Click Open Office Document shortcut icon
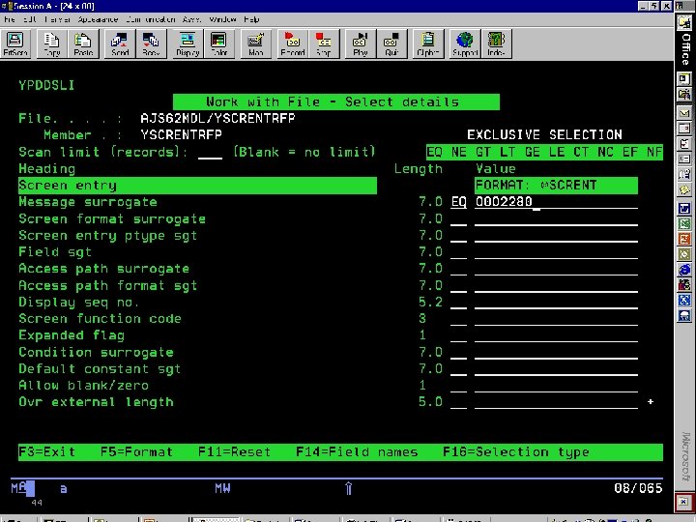696x522 pixels. click(x=684, y=95)
